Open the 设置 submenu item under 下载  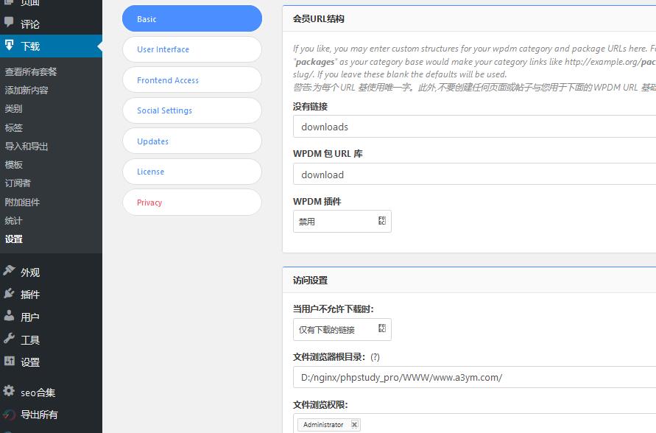(x=14, y=239)
